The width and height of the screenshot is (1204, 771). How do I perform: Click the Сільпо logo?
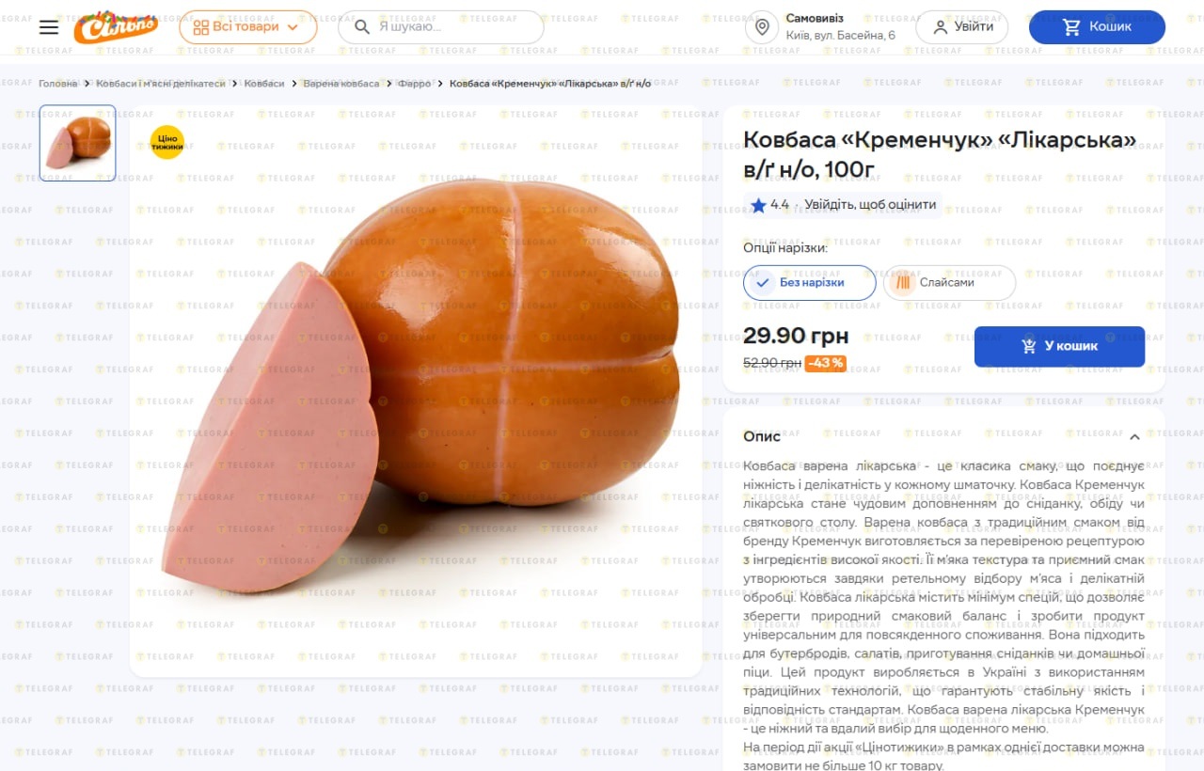point(116,26)
